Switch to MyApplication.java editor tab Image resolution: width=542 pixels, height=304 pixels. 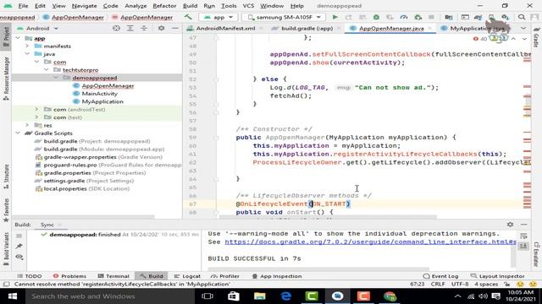pos(477,28)
